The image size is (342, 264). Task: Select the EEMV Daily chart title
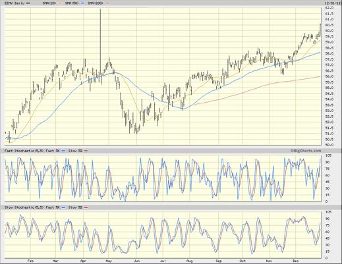point(14,3)
